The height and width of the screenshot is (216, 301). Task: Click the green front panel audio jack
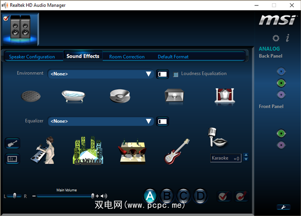tap(281, 133)
